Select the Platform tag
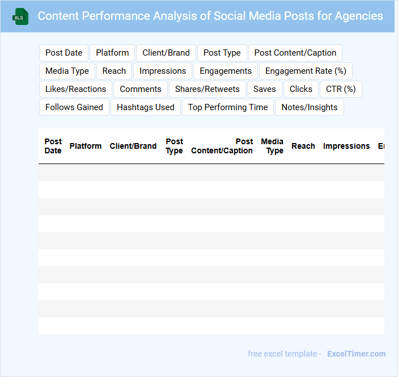This screenshot has height=377, width=398. pyautogui.click(x=112, y=53)
